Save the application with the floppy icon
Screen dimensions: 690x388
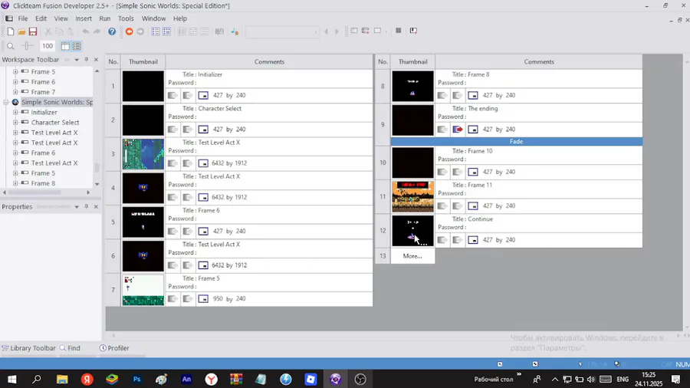33,31
